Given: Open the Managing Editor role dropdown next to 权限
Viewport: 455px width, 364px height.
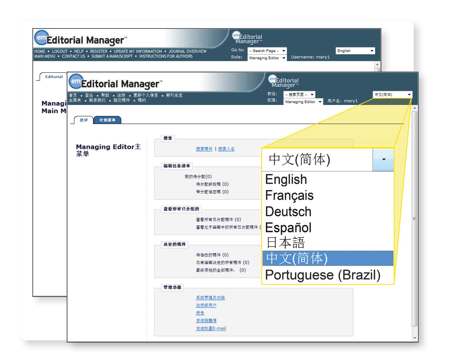Looking at the screenshot, I should pyautogui.click(x=303, y=102).
